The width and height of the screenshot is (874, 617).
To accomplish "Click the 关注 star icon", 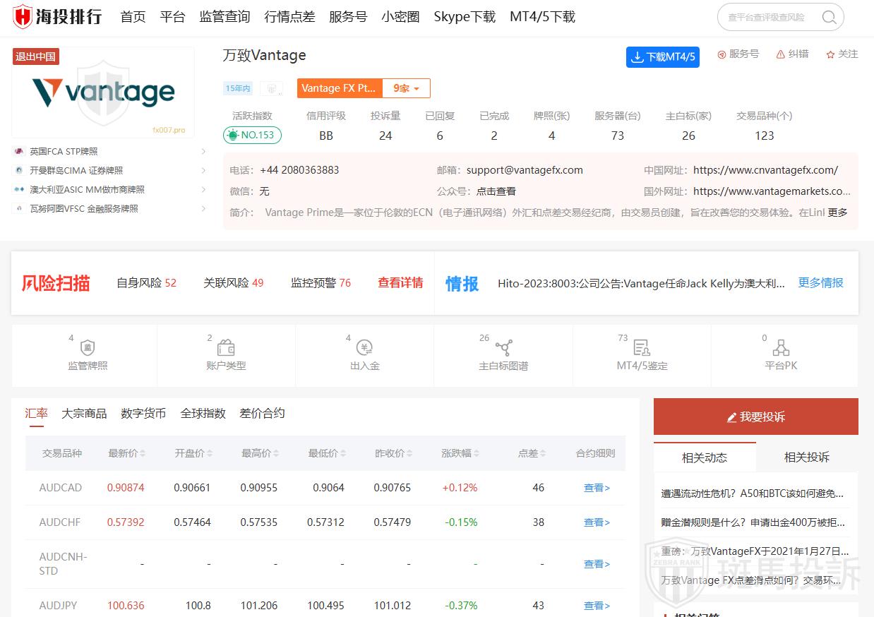I will pyautogui.click(x=830, y=54).
